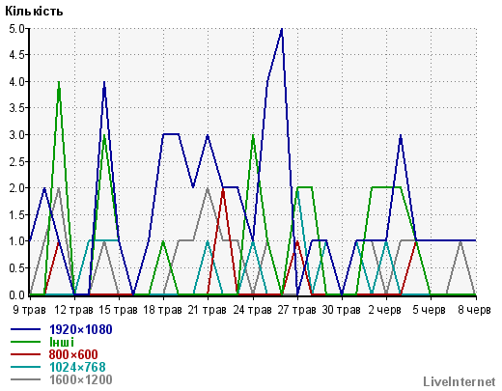Click the 24 трав axis label
This screenshot has height=391, width=502.
coord(252,310)
